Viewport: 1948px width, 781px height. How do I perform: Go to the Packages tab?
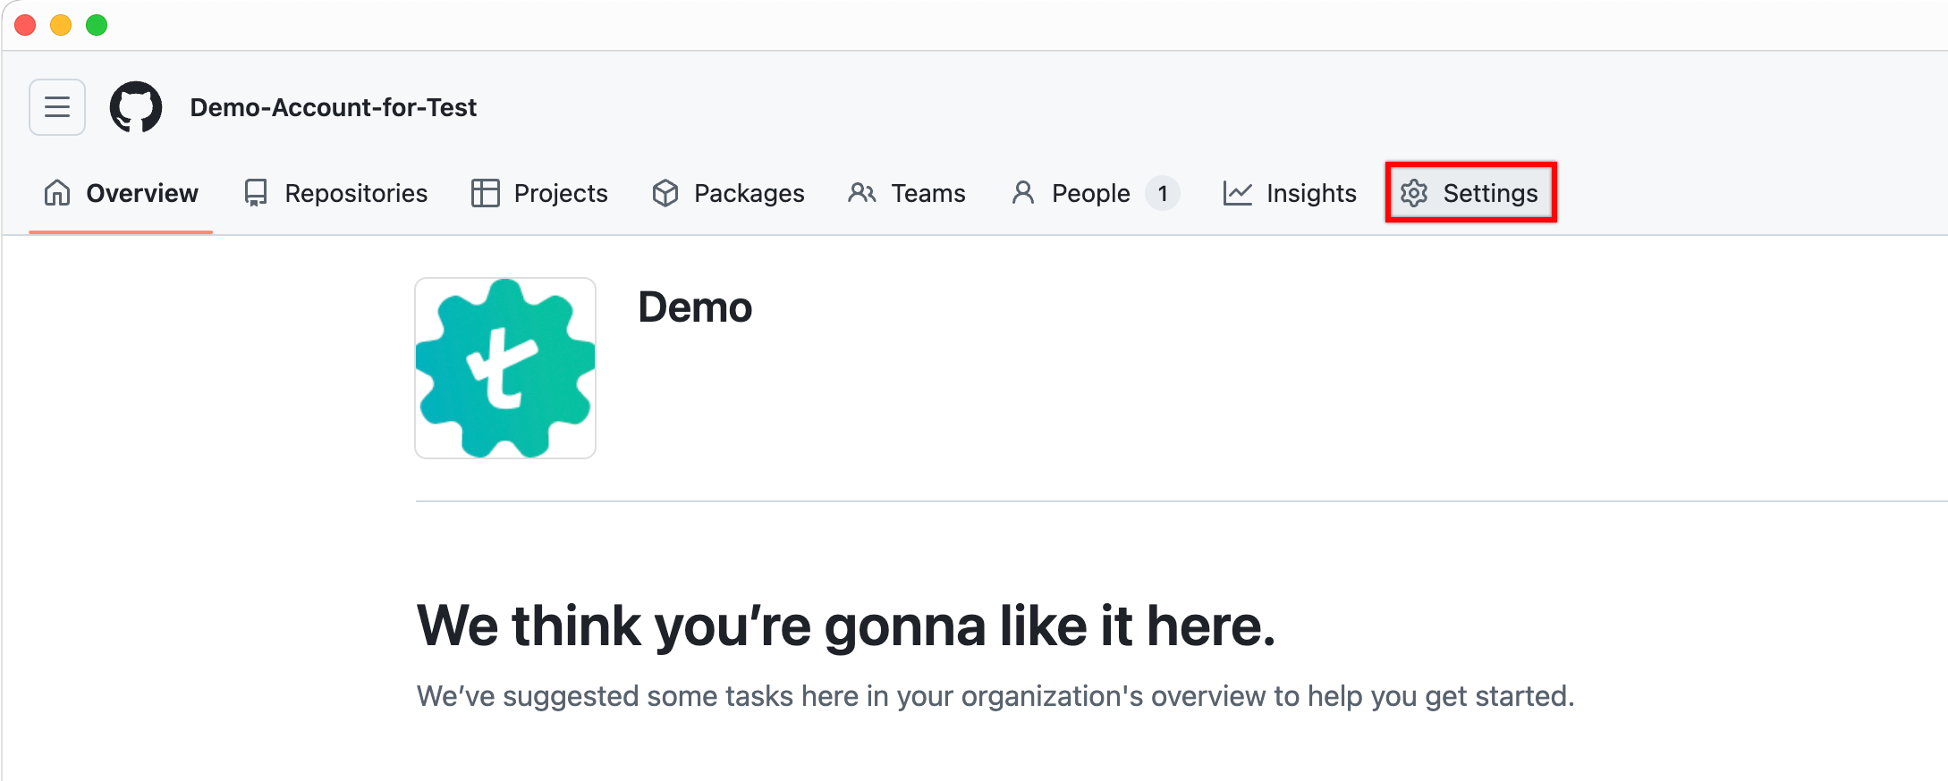[x=728, y=193]
